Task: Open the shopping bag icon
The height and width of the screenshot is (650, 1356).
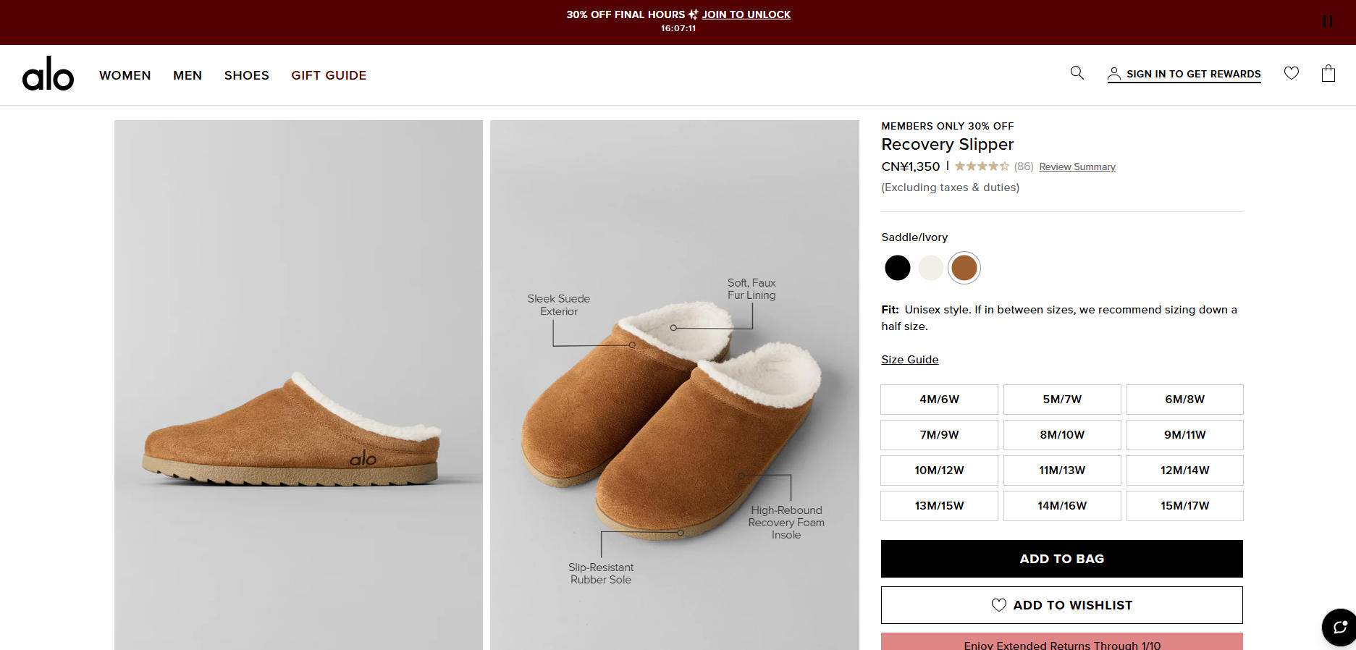Action: pyautogui.click(x=1328, y=73)
